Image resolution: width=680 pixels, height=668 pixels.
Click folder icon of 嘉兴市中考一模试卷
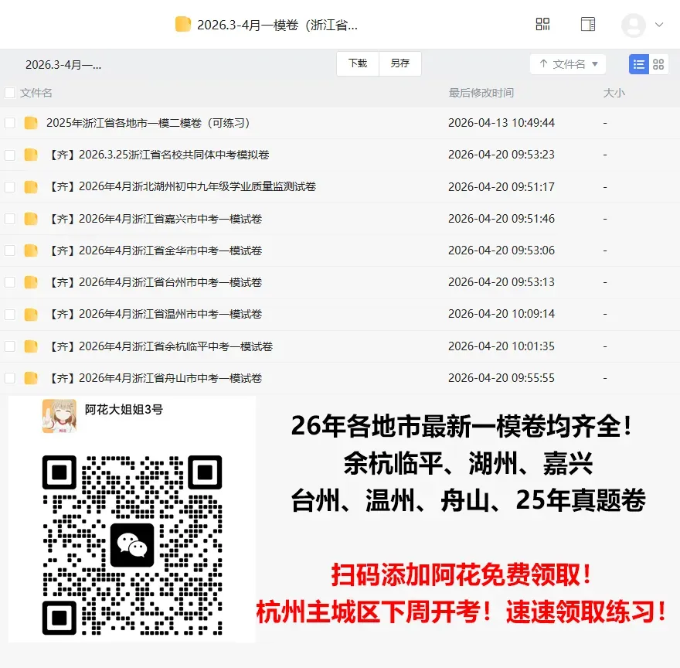[x=31, y=218]
